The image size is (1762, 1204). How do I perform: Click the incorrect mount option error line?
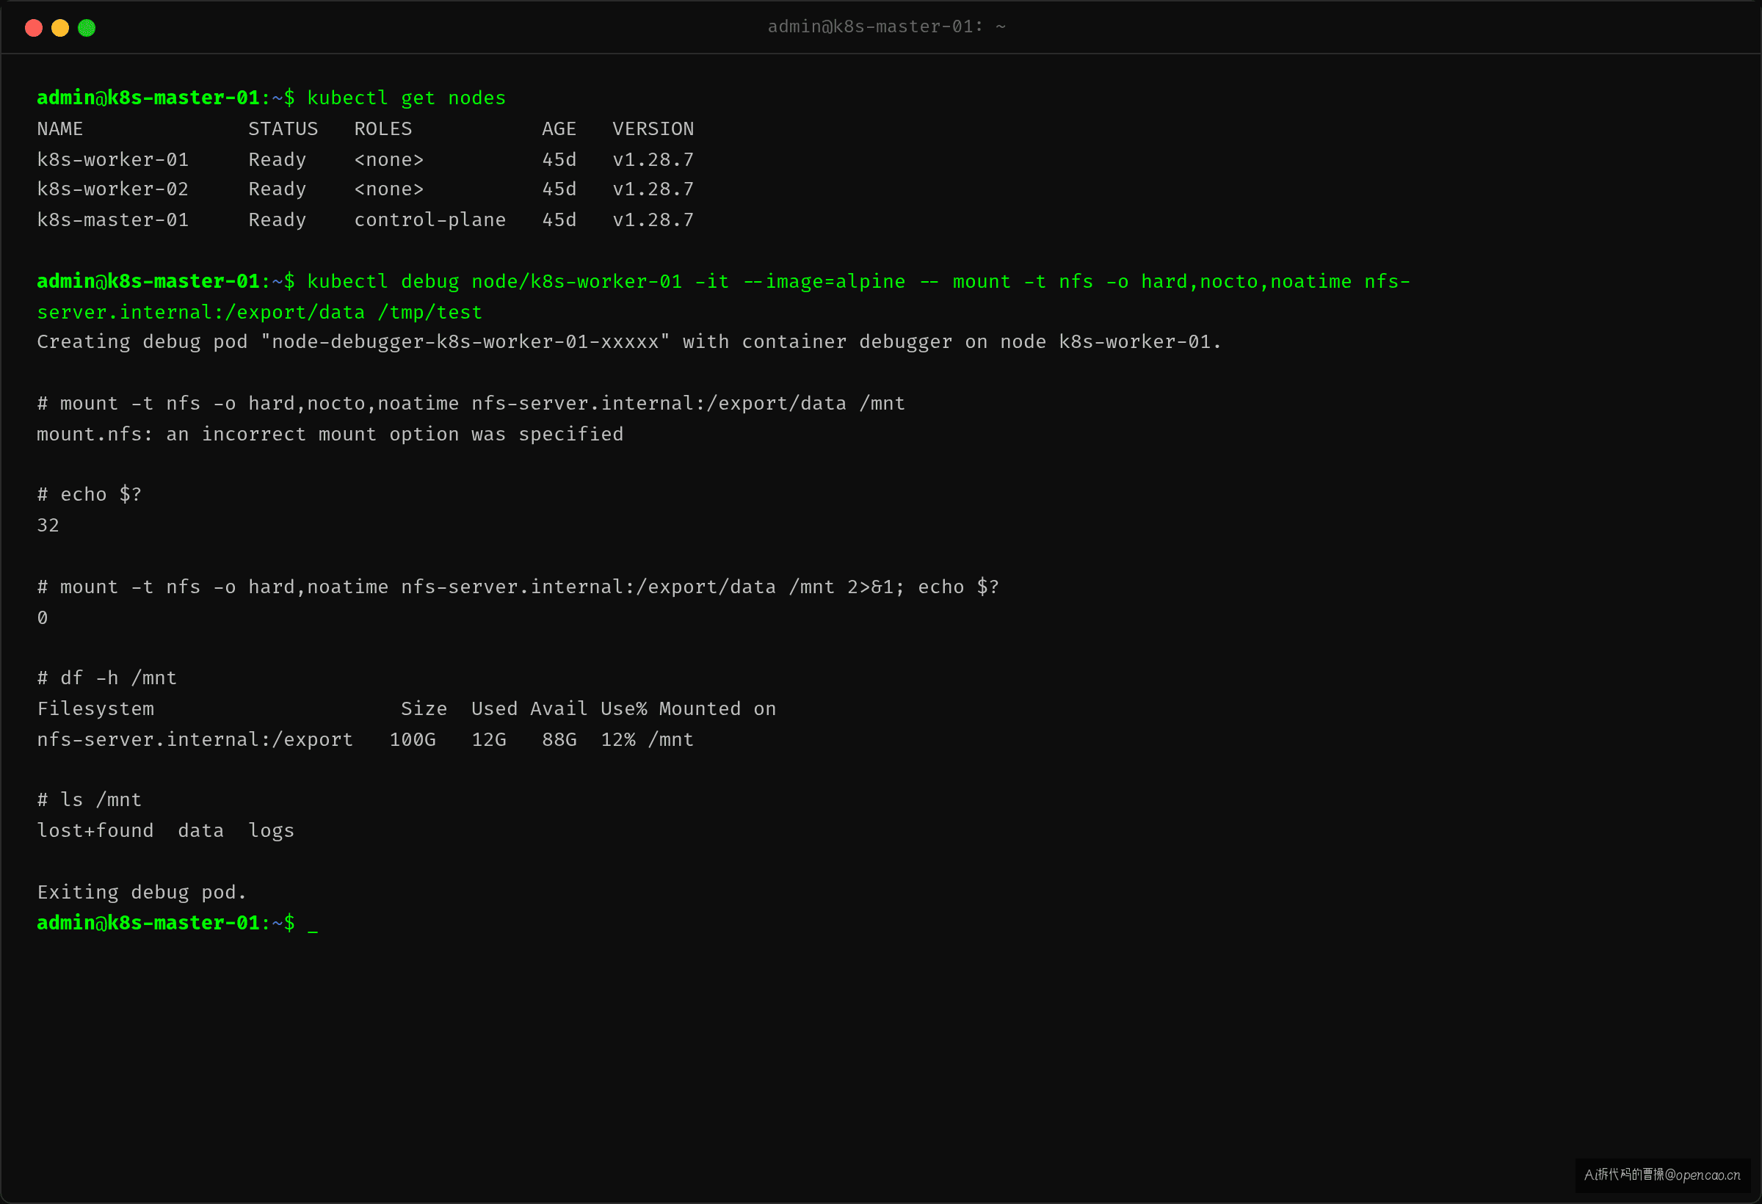pyautogui.click(x=330, y=434)
